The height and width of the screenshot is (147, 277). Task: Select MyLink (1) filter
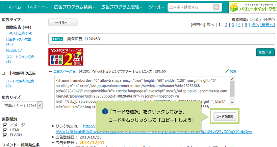[x=14, y=50]
